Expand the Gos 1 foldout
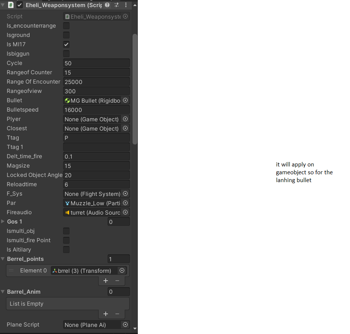 pyautogui.click(x=3, y=221)
